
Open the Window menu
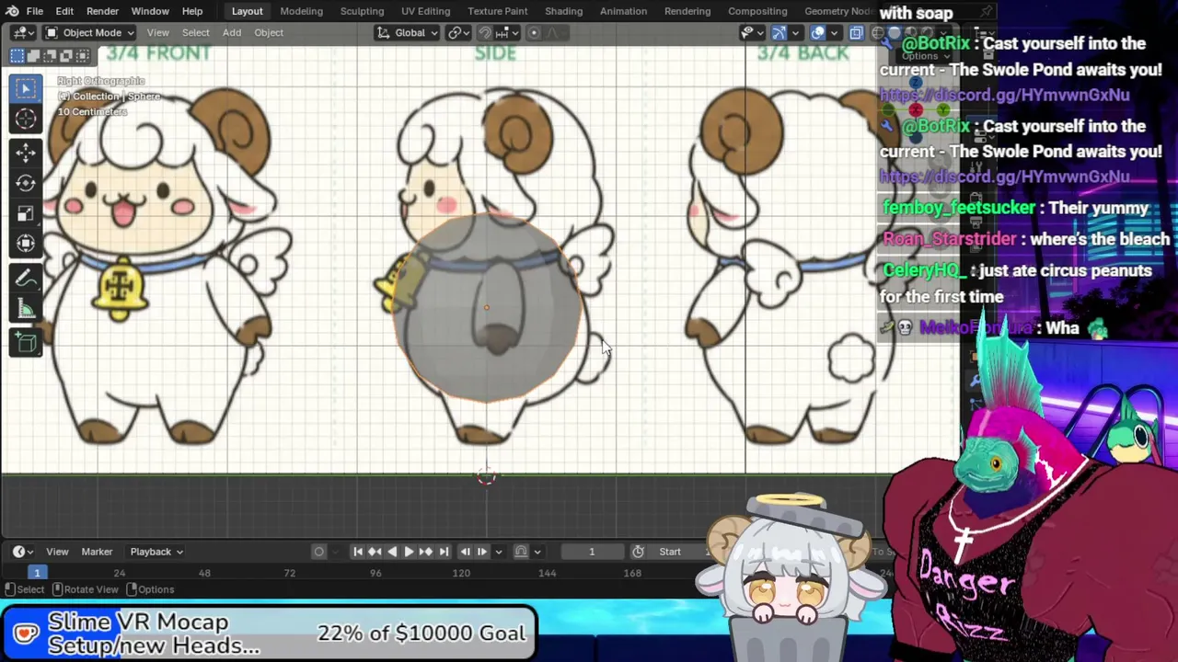(x=150, y=11)
